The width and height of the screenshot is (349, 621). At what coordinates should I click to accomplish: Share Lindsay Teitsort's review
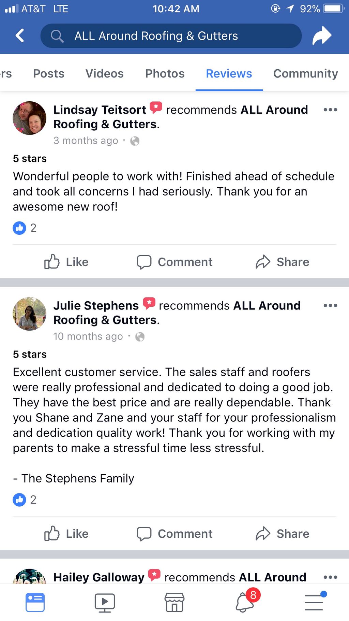[x=283, y=262]
